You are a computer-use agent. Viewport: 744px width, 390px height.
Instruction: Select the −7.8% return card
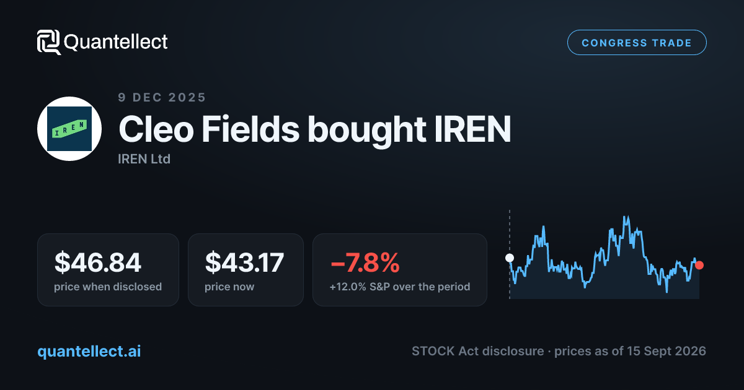(x=400, y=269)
